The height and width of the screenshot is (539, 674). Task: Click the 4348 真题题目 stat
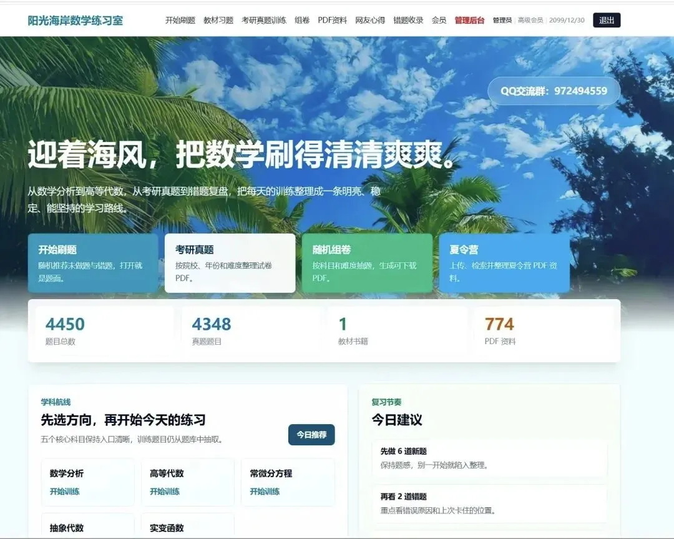[x=251, y=330]
